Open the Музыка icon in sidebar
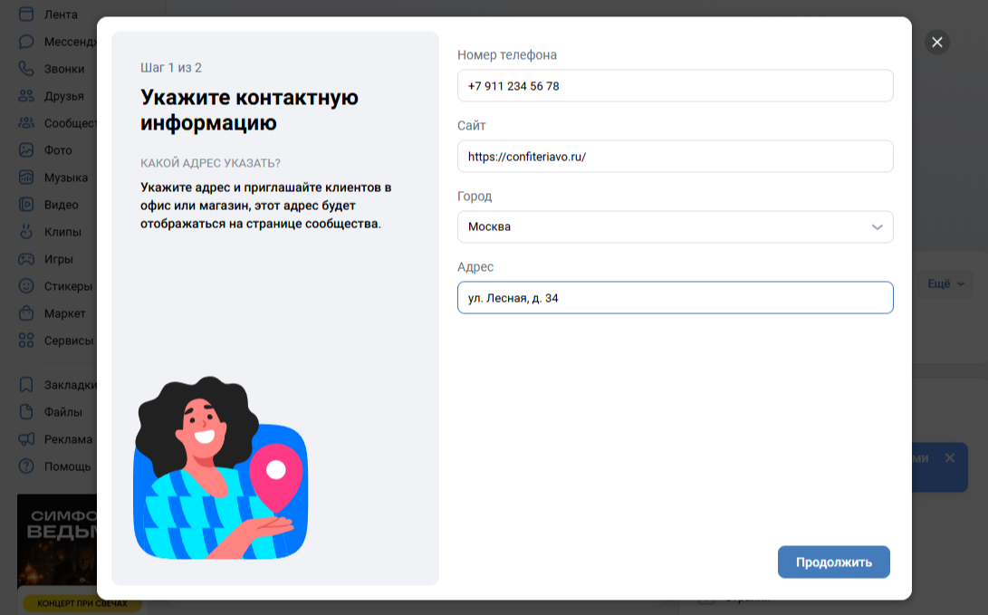Image resolution: width=988 pixels, height=615 pixels. tap(27, 178)
